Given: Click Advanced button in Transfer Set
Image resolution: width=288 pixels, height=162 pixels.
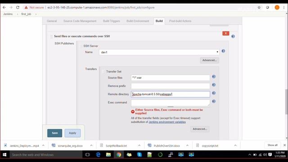Looking at the screenshot, I should click(x=200, y=129).
